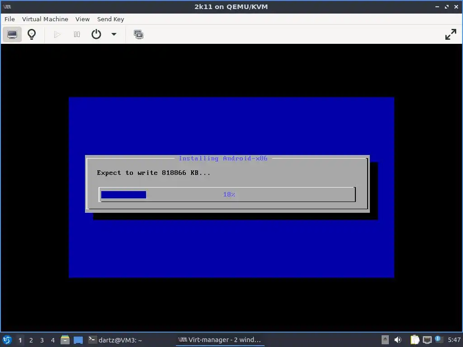This screenshot has height=347, width=463.
Task: Click the '2k11 on QEMU/KVM' window title
Action: pyautogui.click(x=231, y=6)
